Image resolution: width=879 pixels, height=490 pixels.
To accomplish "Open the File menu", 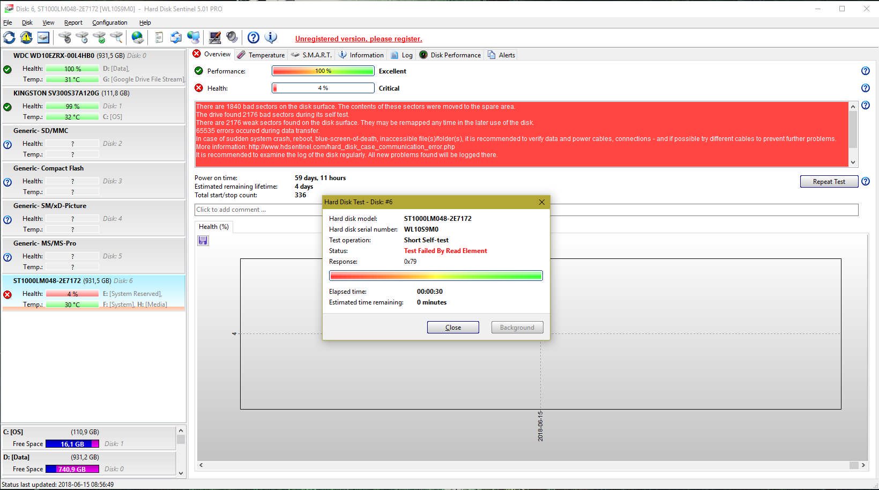I will click(x=8, y=23).
